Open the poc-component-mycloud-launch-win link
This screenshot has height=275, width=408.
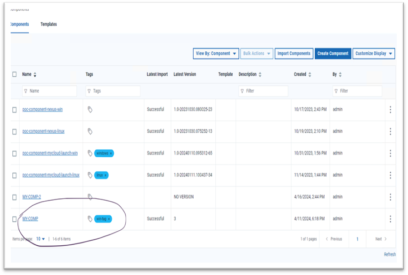tap(50, 154)
